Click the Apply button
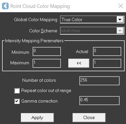The image size is (126, 124). tap(37, 118)
